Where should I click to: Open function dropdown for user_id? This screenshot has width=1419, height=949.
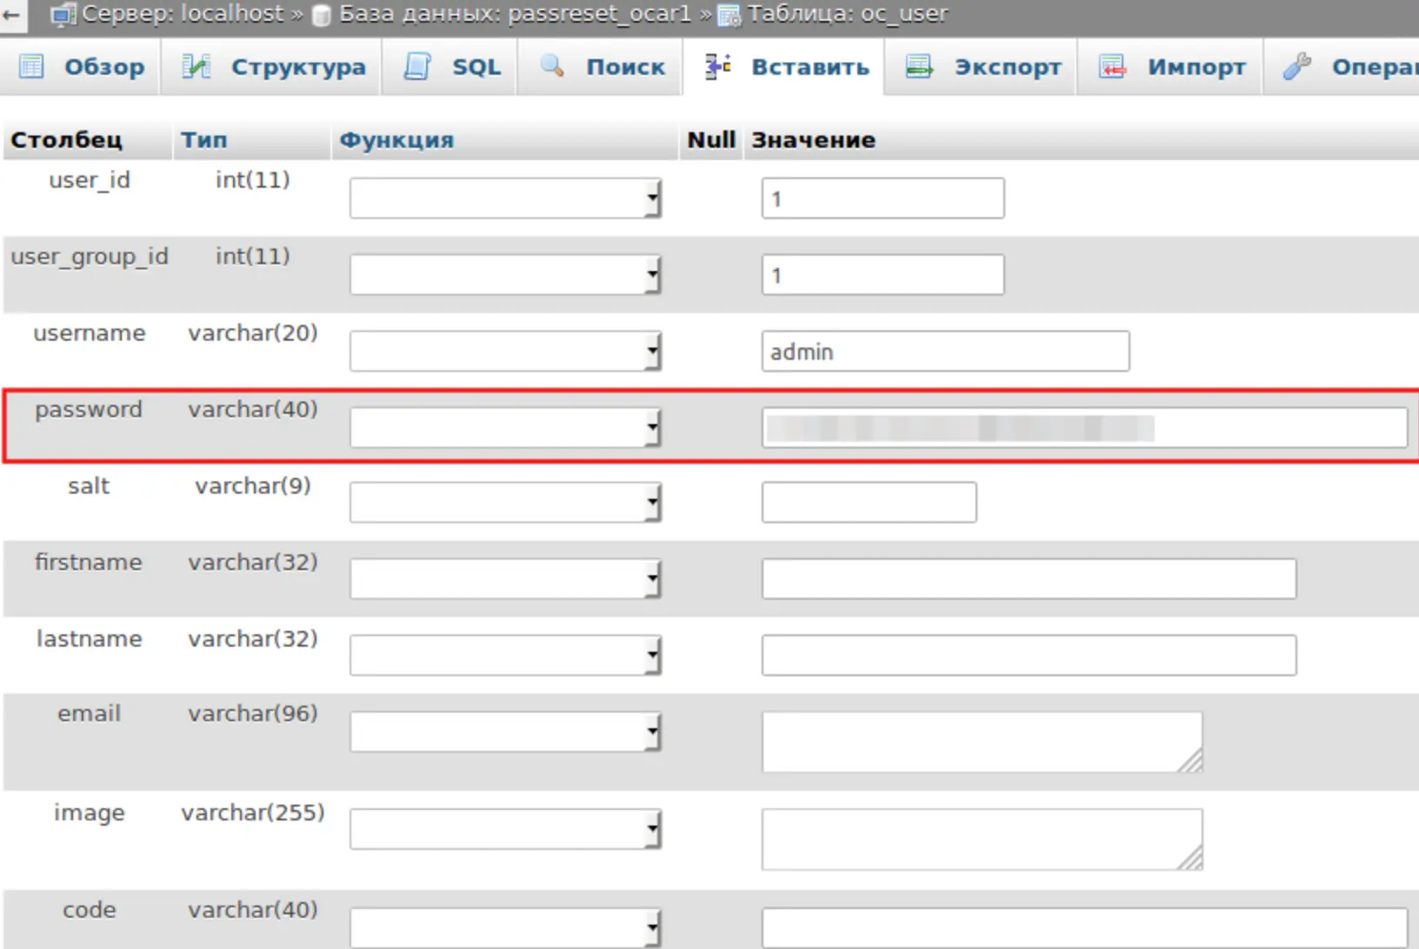pyautogui.click(x=505, y=198)
